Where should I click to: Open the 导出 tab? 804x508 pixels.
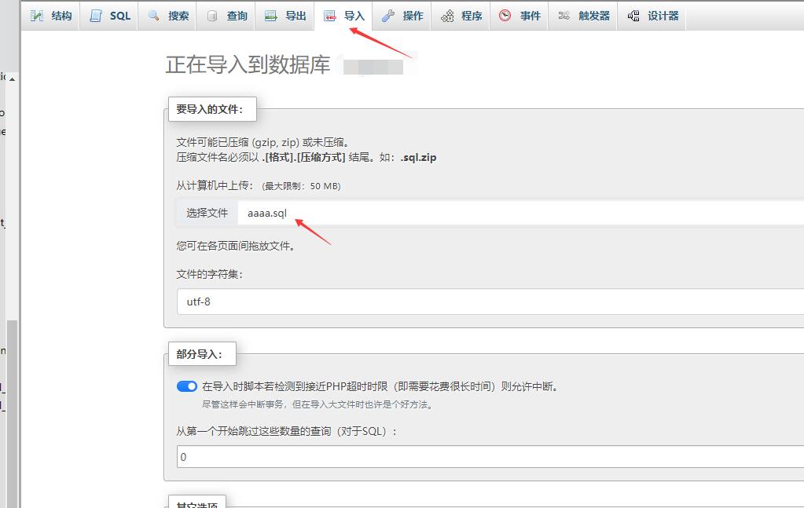point(285,16)
